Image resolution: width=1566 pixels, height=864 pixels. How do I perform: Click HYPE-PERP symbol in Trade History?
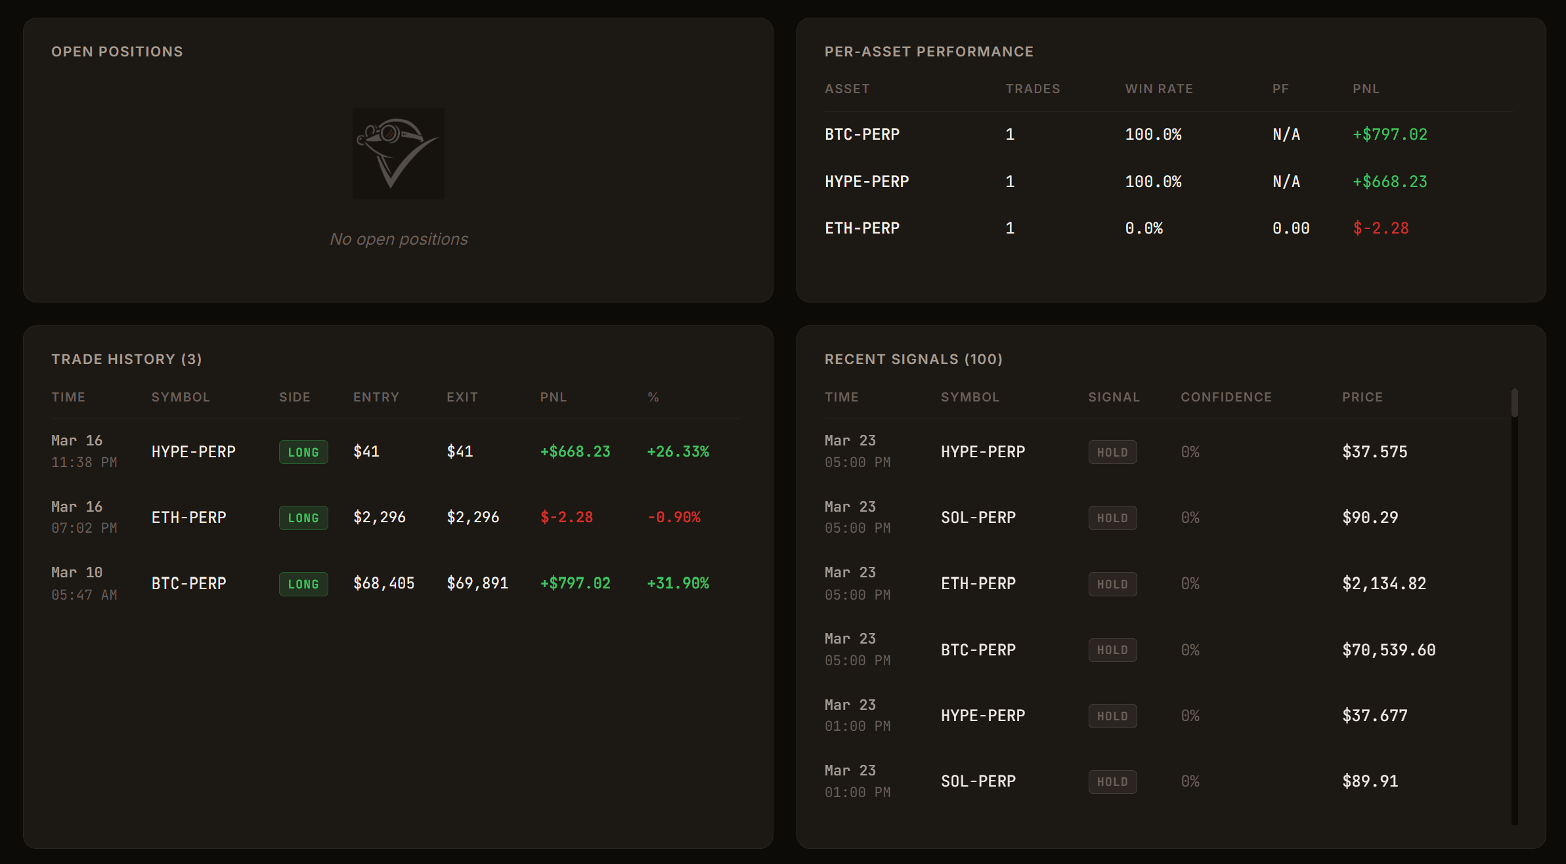pyautogui.click(x=194, y=452)
